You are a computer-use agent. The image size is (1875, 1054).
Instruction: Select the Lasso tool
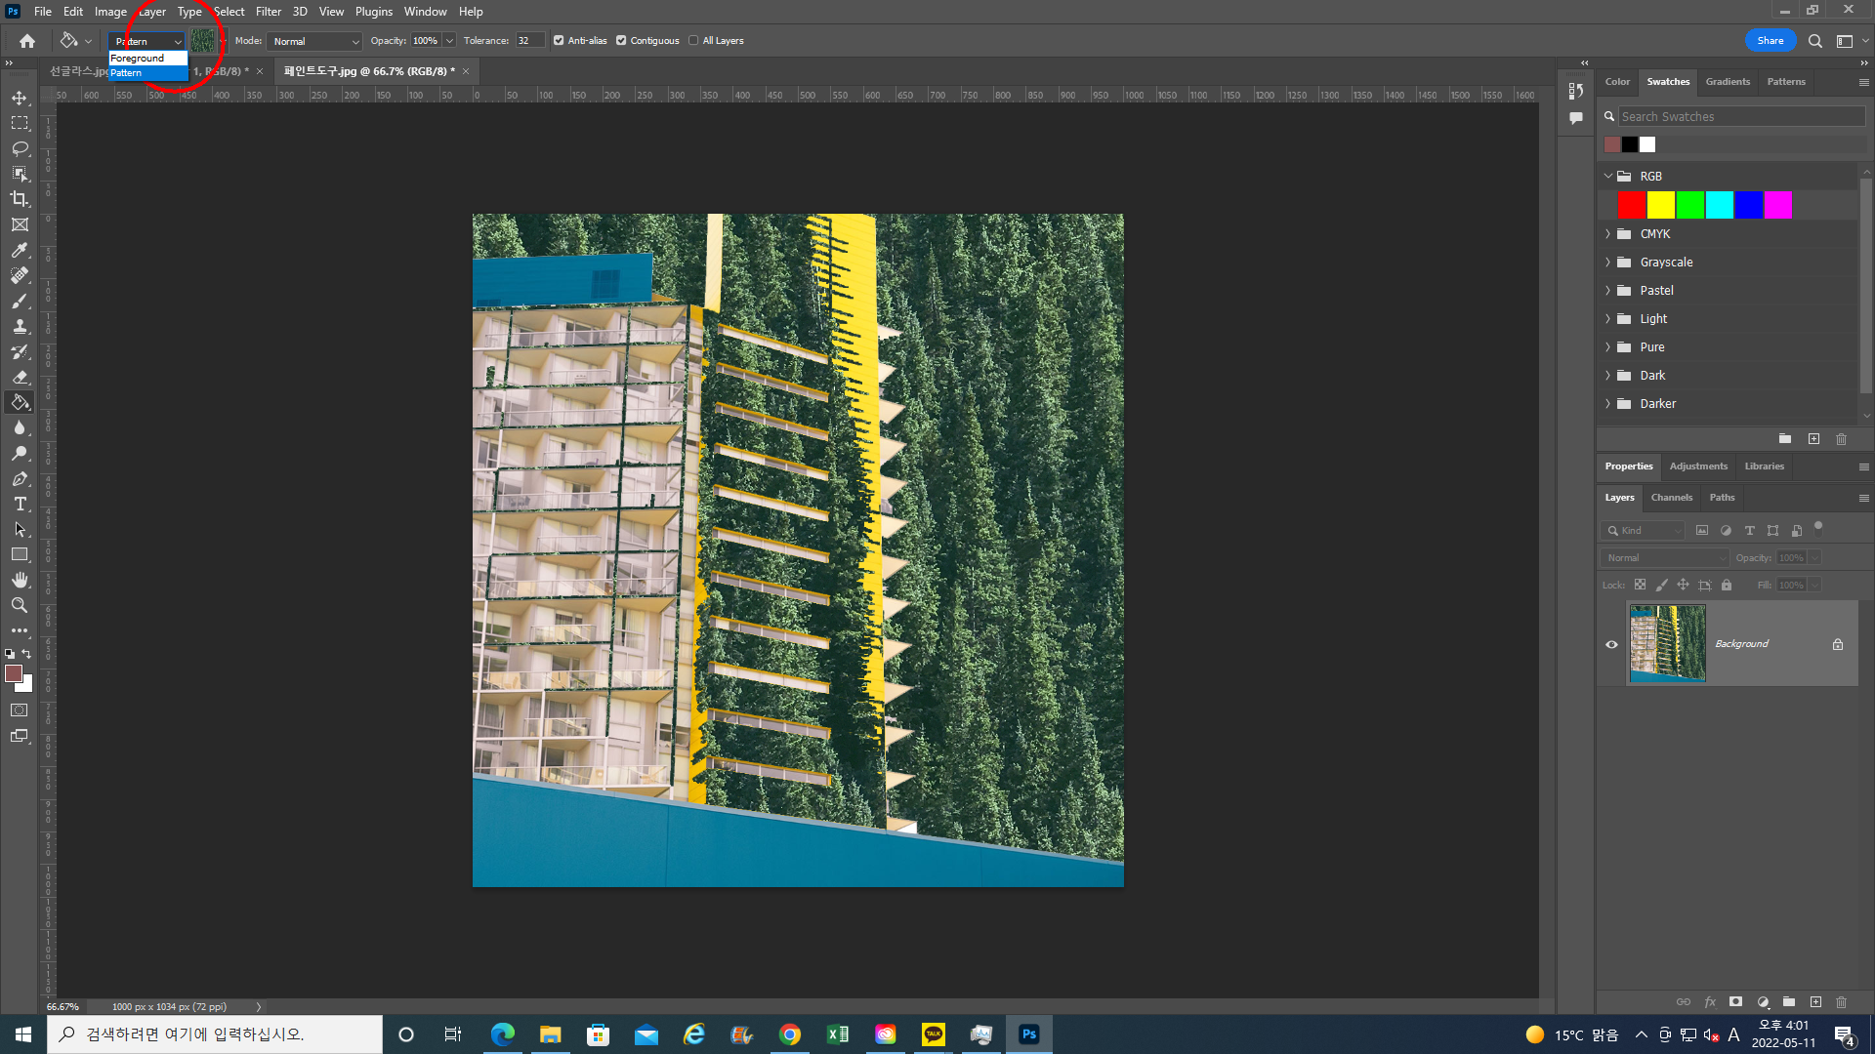click(20, 148)
